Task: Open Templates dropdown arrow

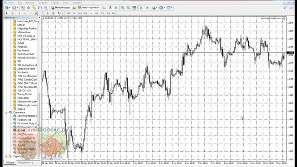Action: click(172, 8)
